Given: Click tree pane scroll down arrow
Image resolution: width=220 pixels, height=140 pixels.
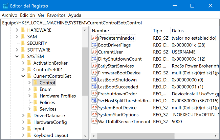Looking at the screenshot, I should point(85,136).
